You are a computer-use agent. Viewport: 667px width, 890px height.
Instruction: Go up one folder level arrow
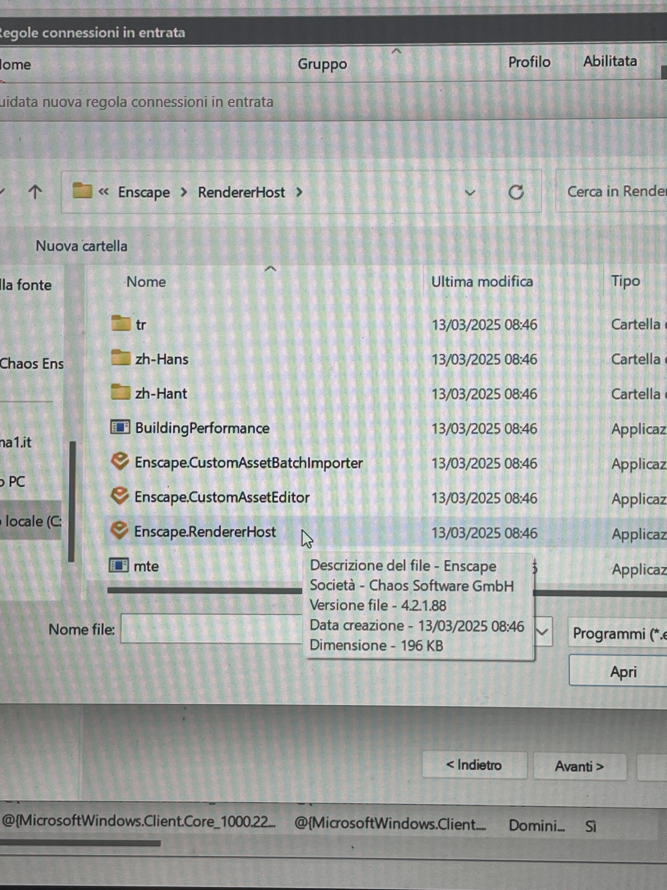(x=35, y=192)
